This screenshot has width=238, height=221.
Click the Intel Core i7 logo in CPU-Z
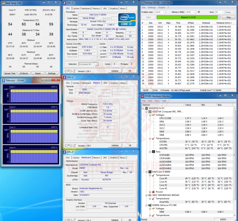127,20
